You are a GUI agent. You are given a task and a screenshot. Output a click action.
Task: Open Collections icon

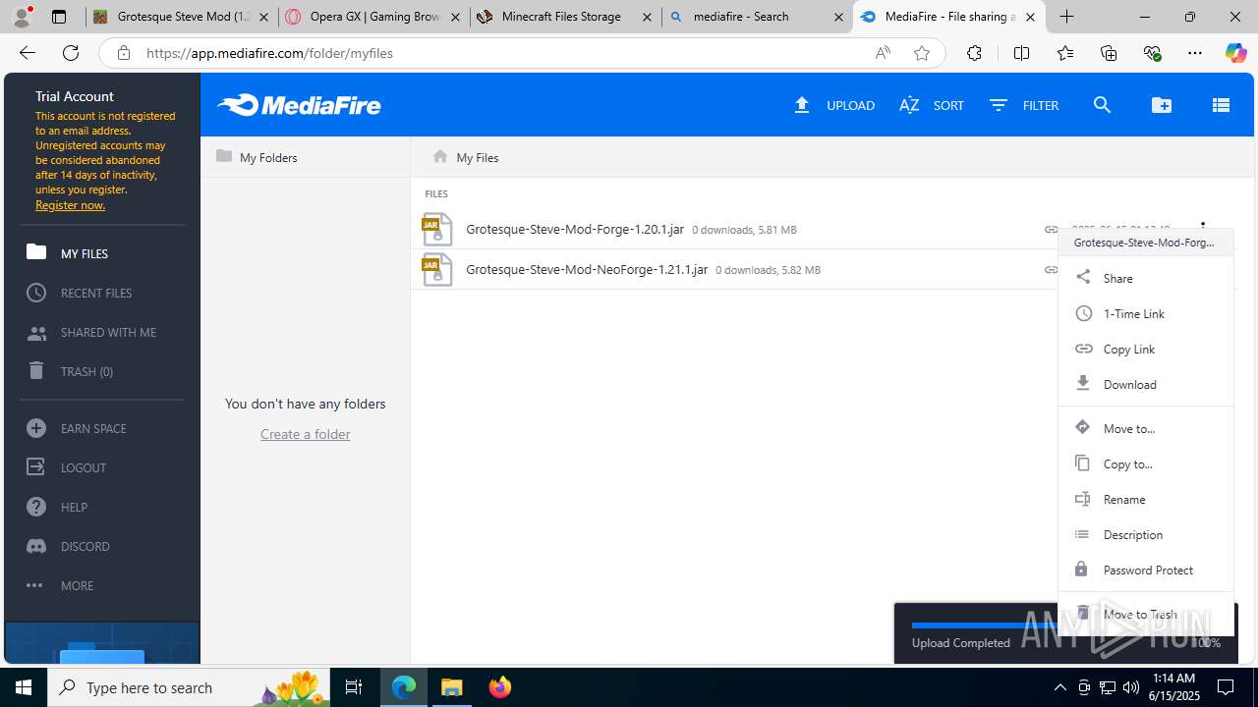point(1109,53)
